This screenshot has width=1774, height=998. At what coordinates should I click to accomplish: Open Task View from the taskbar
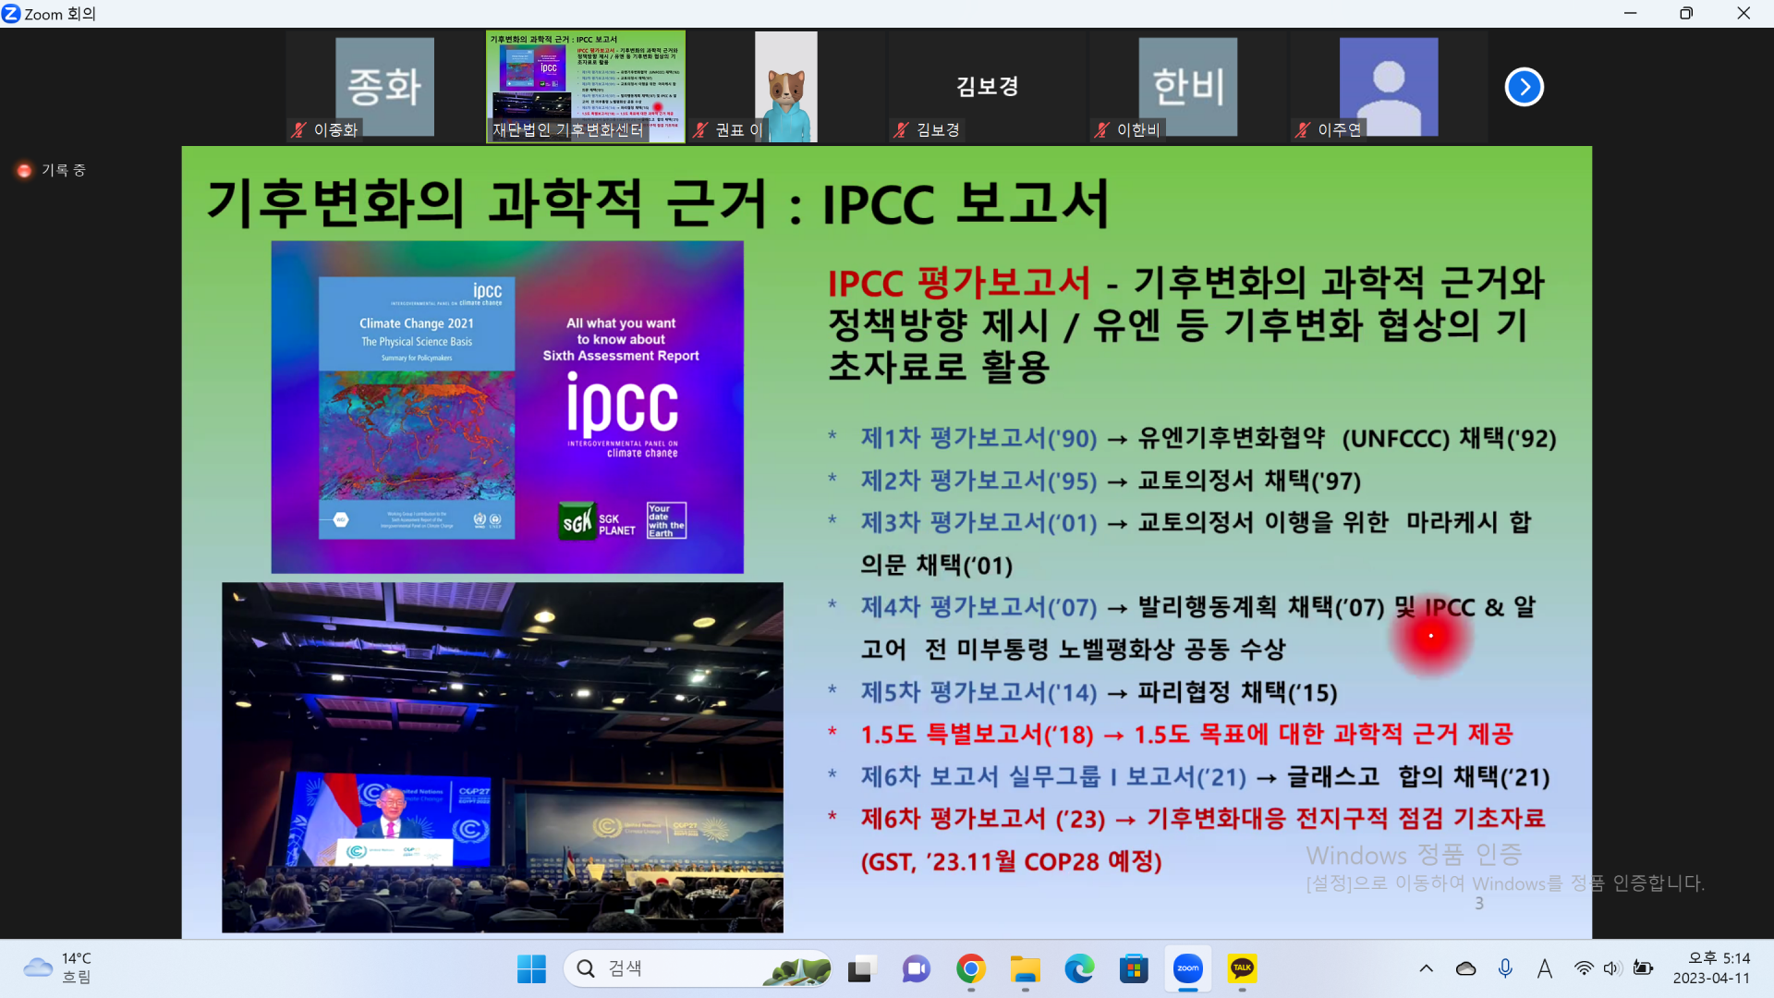click(861, 968)
